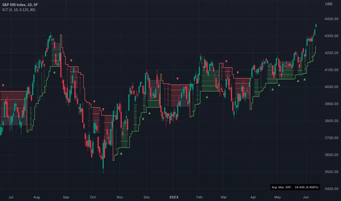Click the Feb label on time axis

pyautogui.click(x=199, y=197)
